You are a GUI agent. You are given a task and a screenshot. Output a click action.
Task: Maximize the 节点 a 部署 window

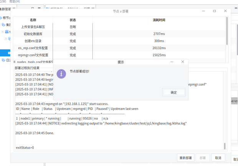pyautogui.click(x=215, y=11)
